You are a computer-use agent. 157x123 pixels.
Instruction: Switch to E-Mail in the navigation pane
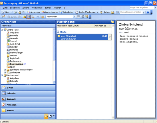point(28,88)
